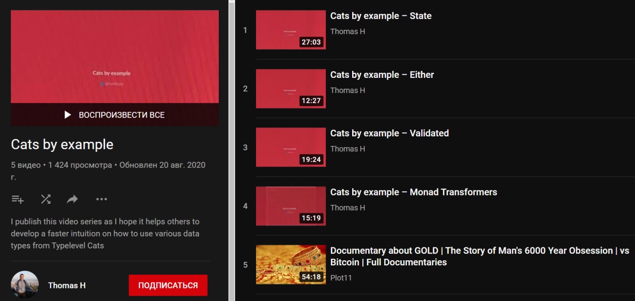This screenshot has width=635, height=301.
Task: Open the Either video thumbnail
Action: 291,89
